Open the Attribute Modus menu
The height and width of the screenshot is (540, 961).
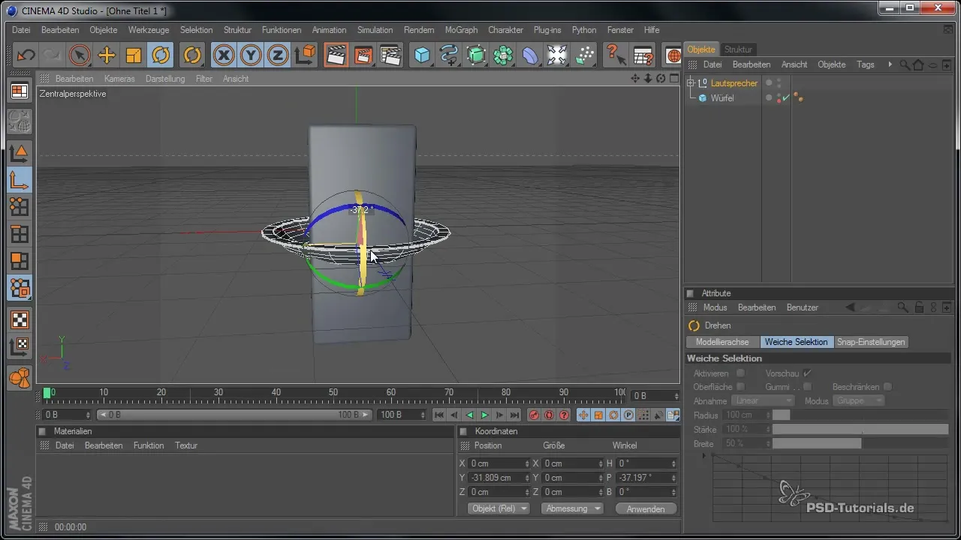[x=715, y=307]
